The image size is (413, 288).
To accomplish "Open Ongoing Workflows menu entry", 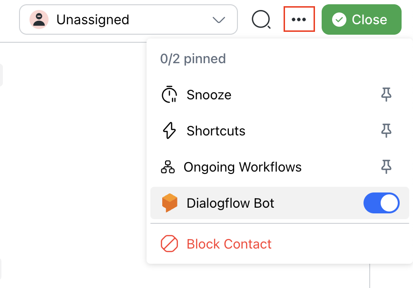I will 243,167.
